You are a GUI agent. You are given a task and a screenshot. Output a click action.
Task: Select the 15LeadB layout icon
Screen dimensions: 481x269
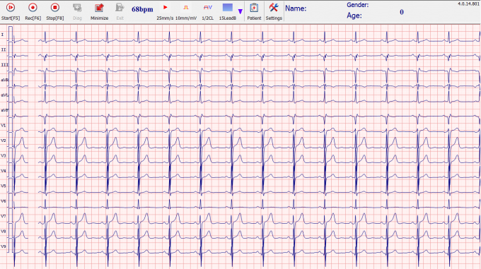coord(228,11)
